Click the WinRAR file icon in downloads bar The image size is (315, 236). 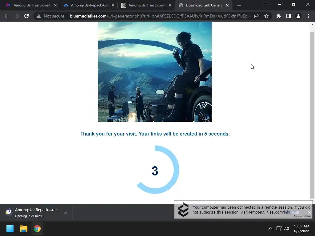[x=9, y=212]
